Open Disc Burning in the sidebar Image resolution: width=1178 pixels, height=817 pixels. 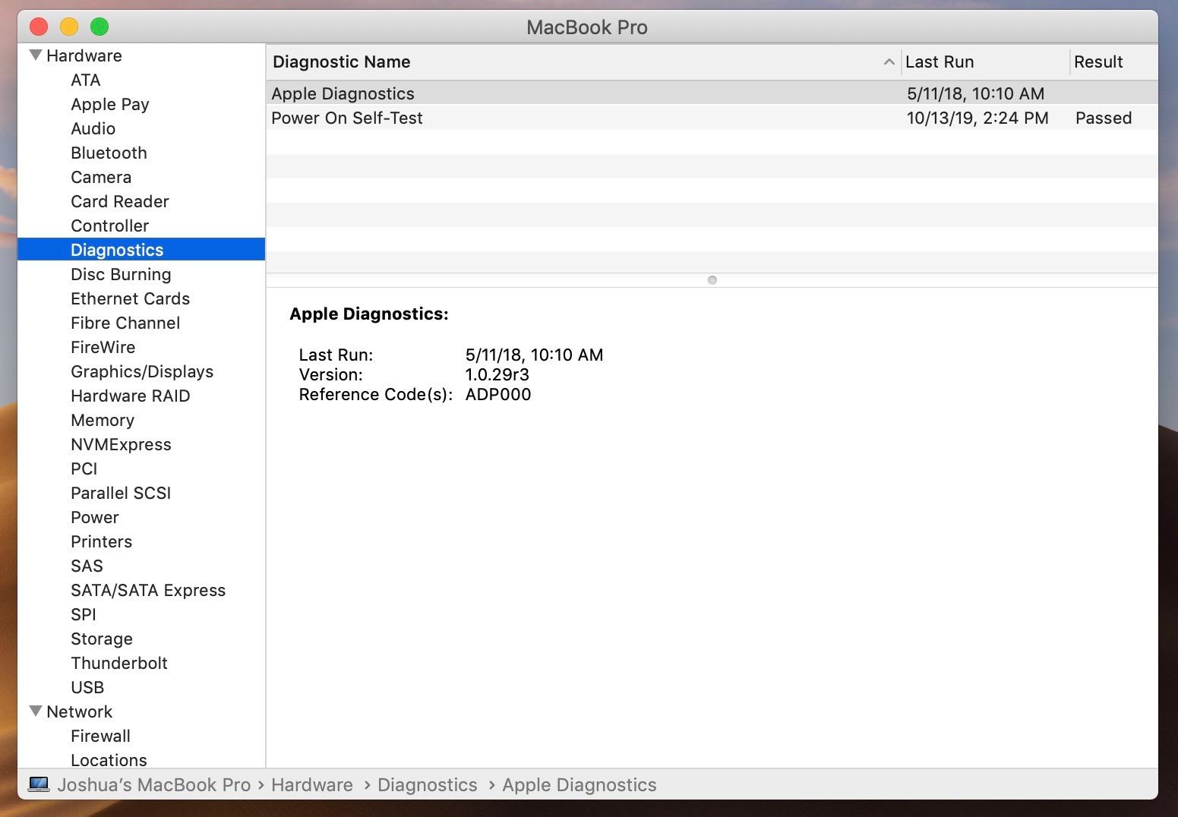(121, 274)
